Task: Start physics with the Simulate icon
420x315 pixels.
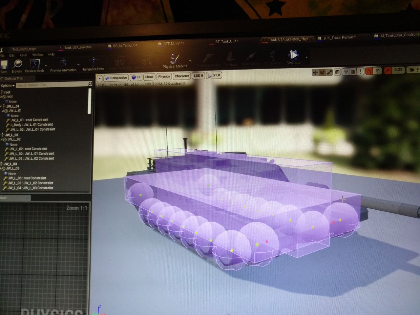Action: pyautogui.click(x=293, y=55)
